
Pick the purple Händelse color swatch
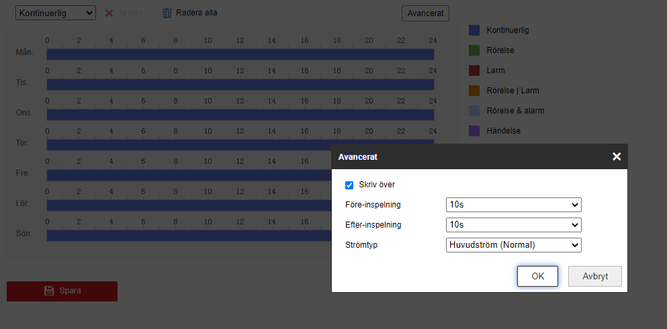[x=474, y=131]
